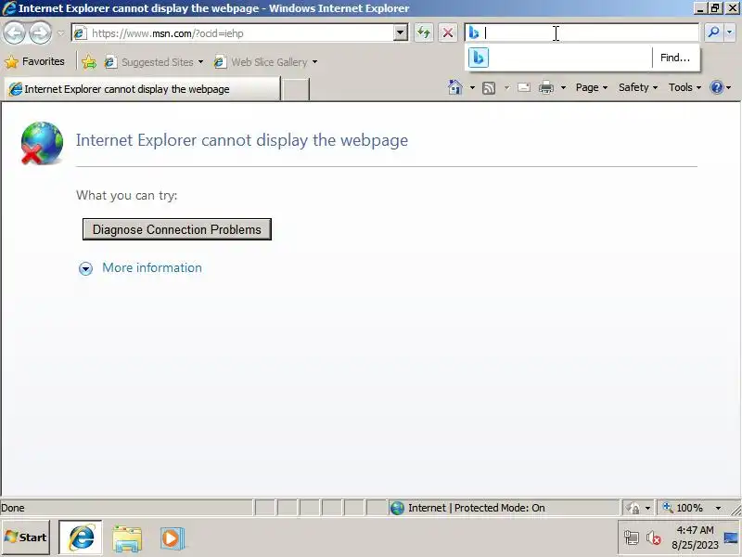Expand More information arrow icon
The width and height of the screenshot is (742, 557).
85,268
